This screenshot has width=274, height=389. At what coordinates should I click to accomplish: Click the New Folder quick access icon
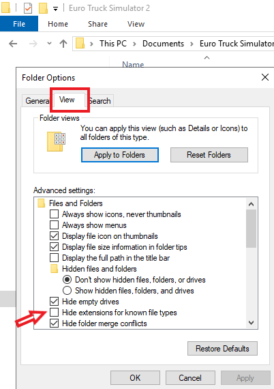pyautogui.click(x=43, y=8)
